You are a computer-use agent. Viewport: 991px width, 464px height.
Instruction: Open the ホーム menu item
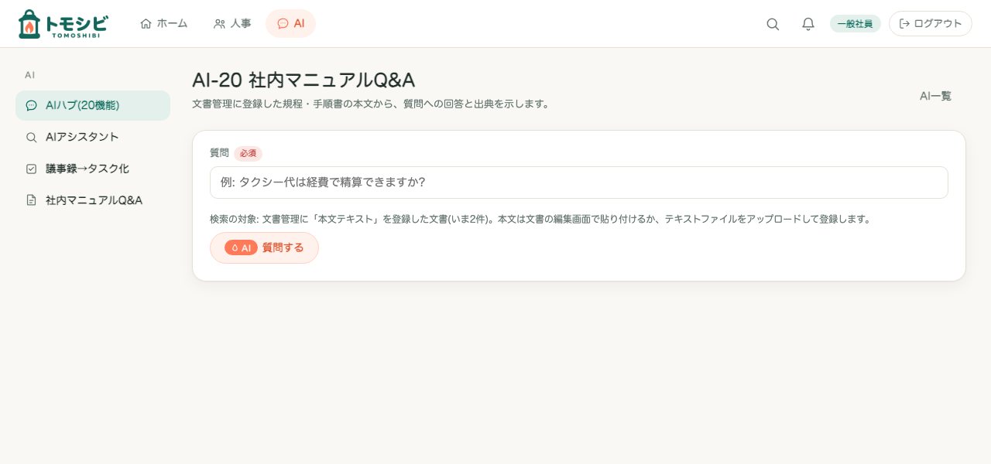pyautogui.click(x=164, y=23)
